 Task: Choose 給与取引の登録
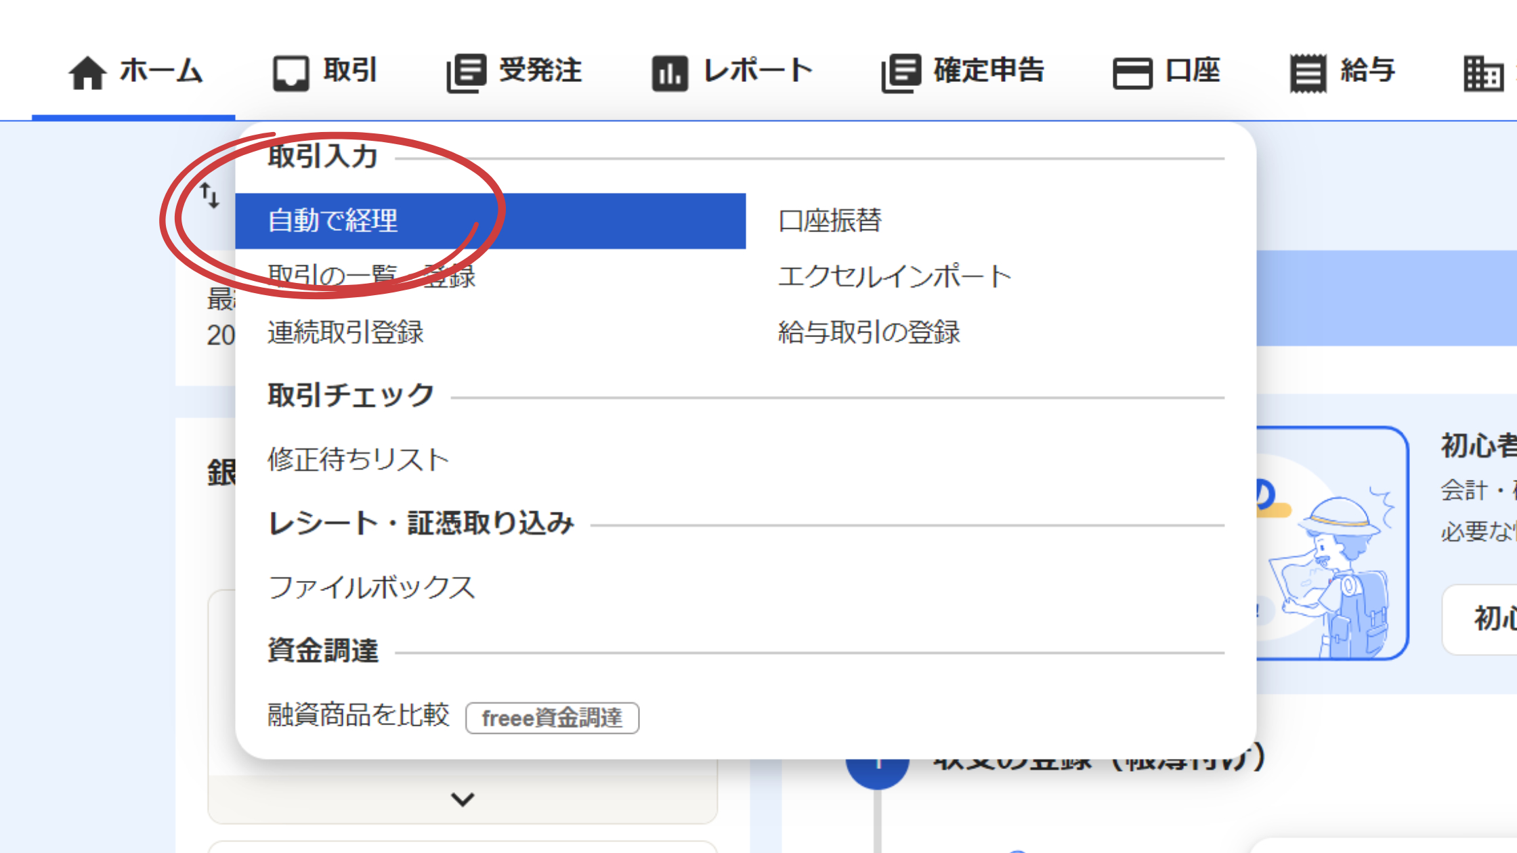pyautogui.click(x=871, y=332)
